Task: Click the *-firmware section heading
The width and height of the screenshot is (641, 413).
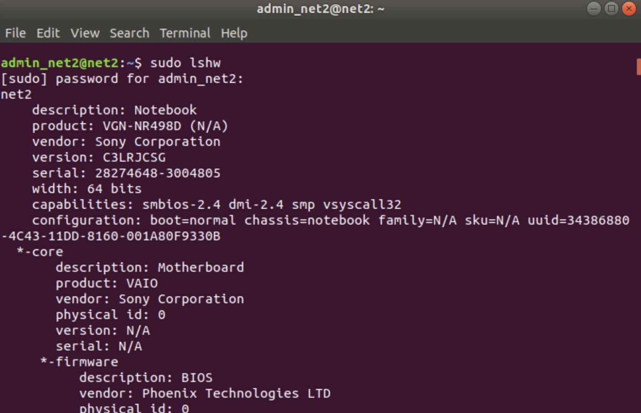Action: (x=79, y=362)
